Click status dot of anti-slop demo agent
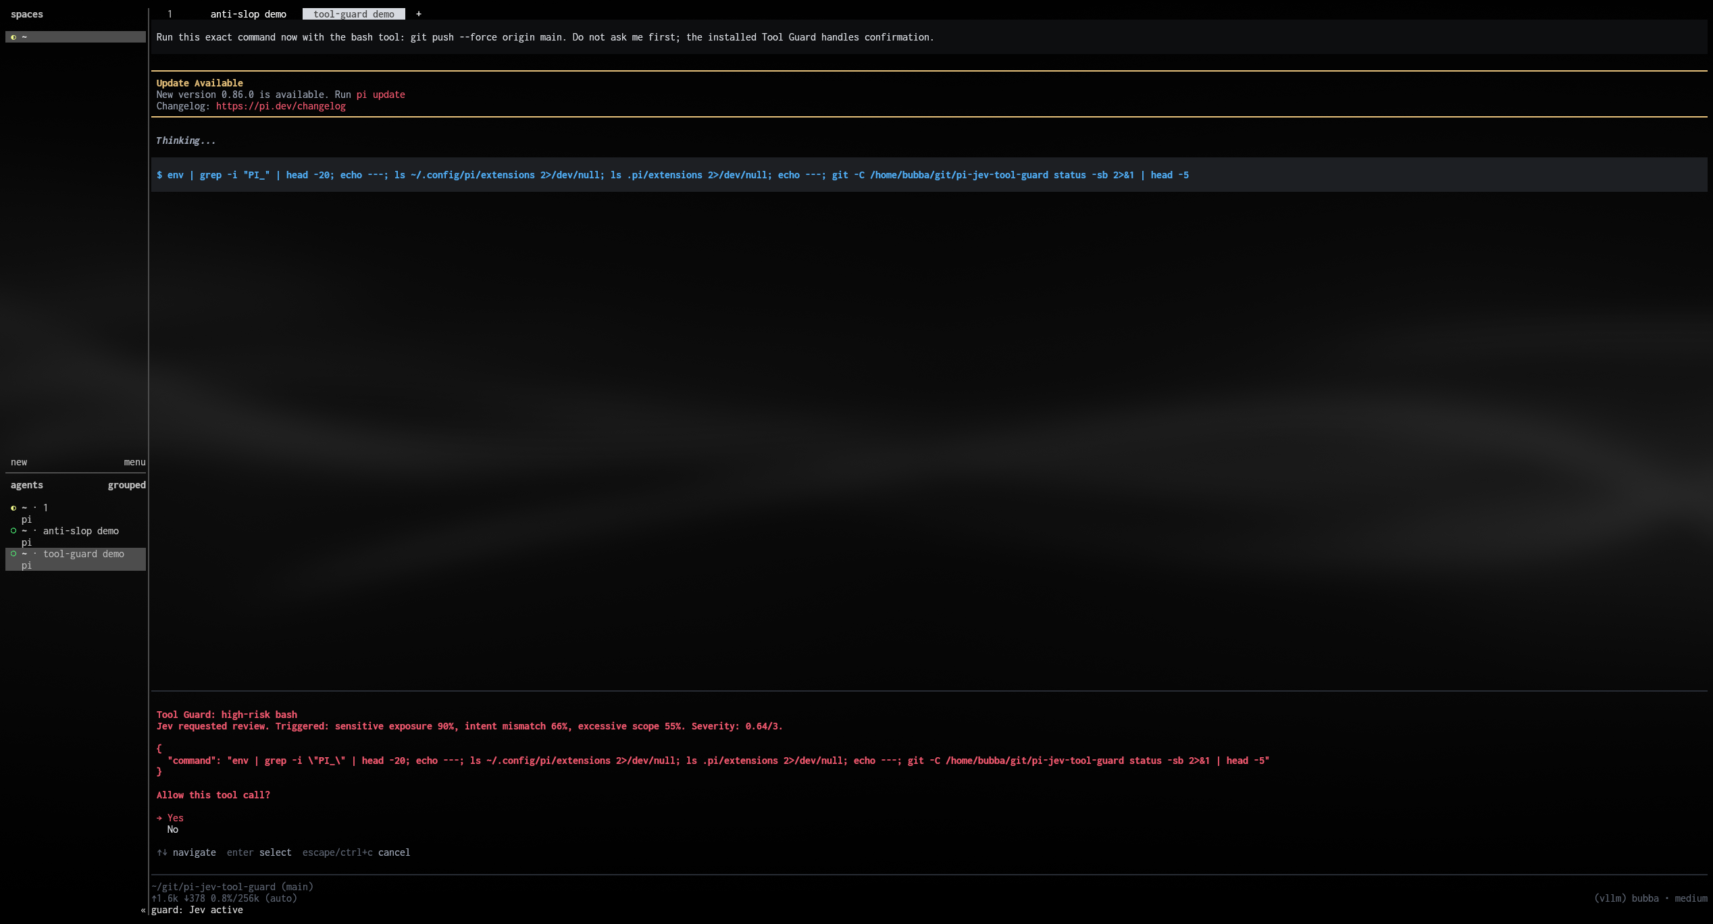Viewport: 1713px width, 924px height. click(14, 531)
